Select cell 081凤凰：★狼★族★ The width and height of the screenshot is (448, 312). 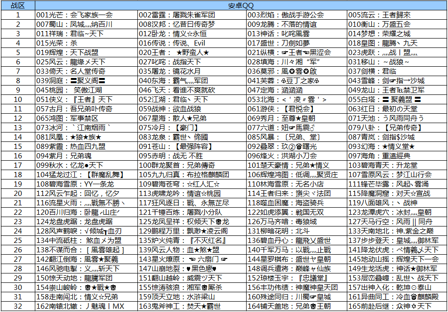86,137
